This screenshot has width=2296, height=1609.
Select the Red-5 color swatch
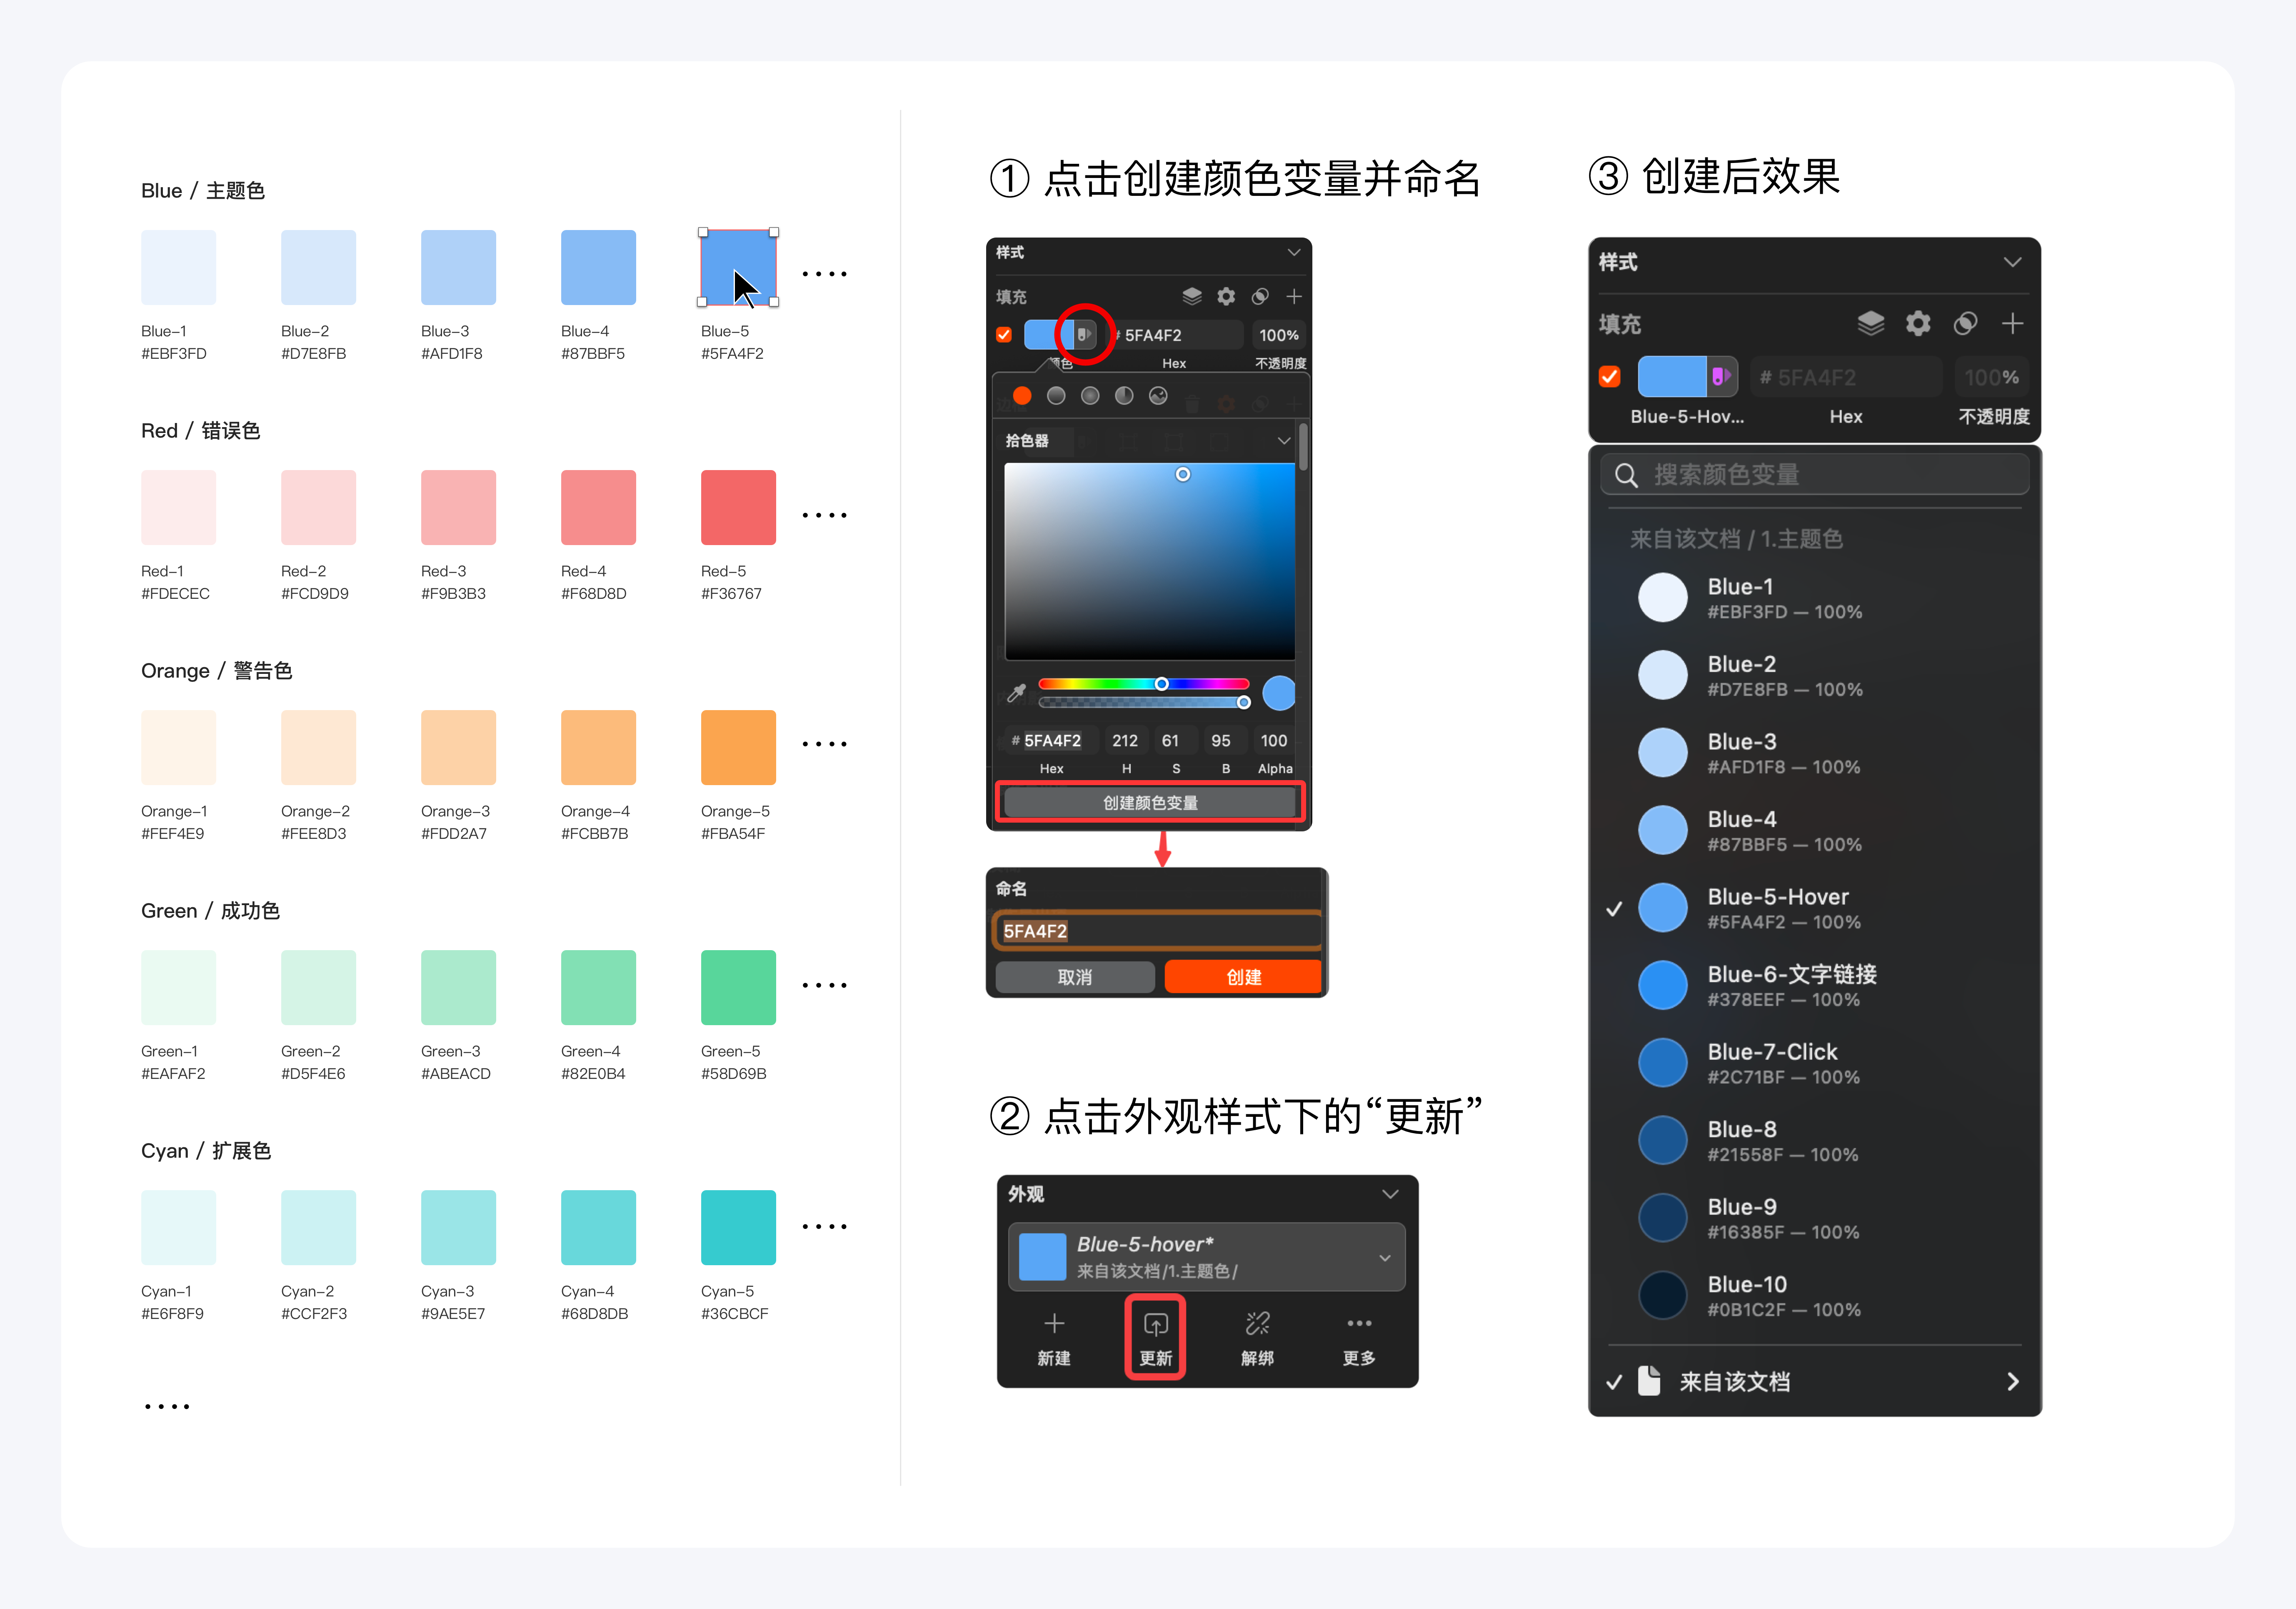click(x=738, y=507)
